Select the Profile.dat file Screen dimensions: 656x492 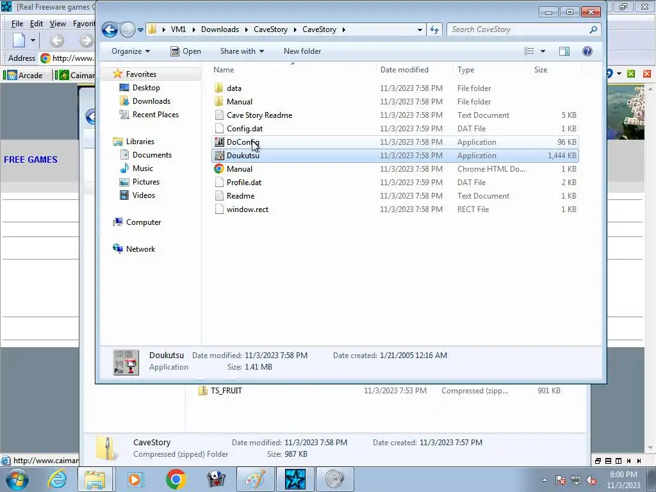pyautogui.click(x=395, y=183)
